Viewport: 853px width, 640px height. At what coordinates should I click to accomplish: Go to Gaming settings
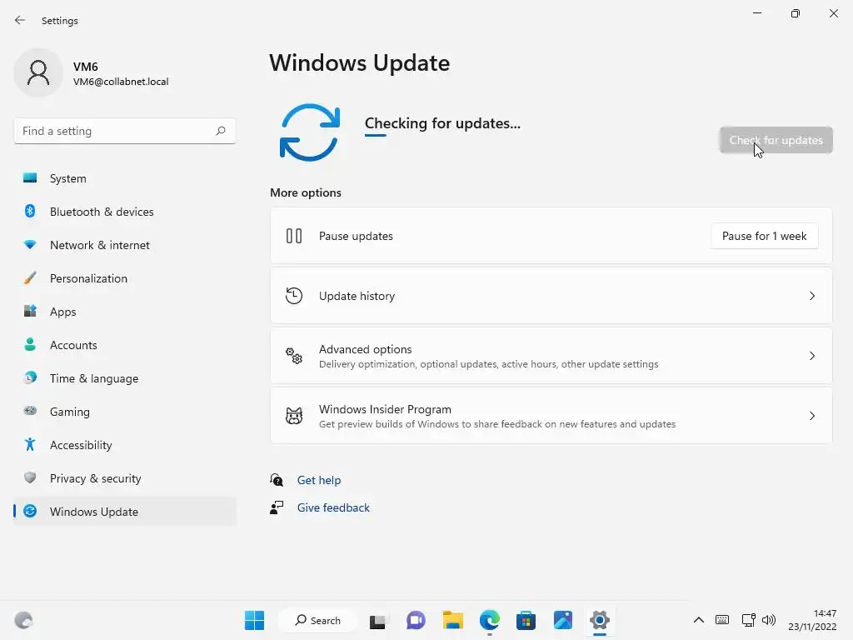point(125,412)
